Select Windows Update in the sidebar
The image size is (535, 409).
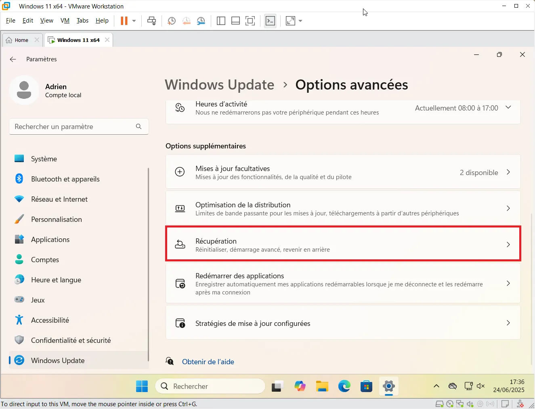click(x=79, y=361)
